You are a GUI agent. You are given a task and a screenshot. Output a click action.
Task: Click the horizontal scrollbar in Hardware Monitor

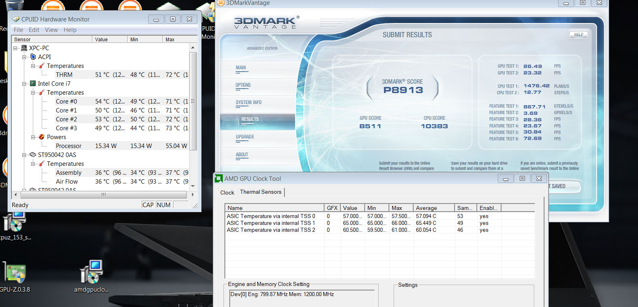(x=103, y=195)
